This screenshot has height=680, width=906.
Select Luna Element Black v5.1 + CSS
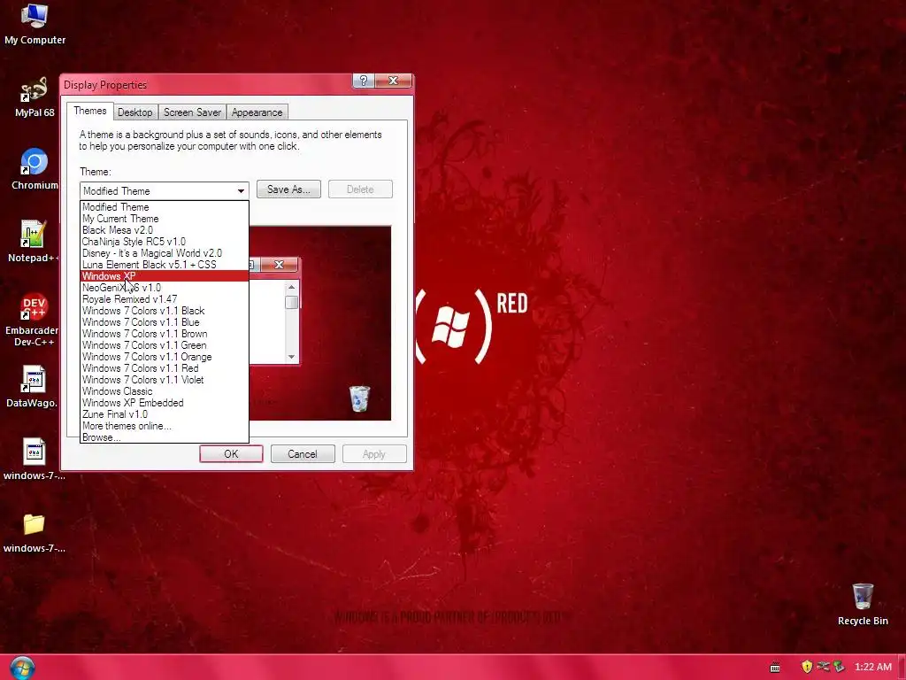(x=164, y=265)
